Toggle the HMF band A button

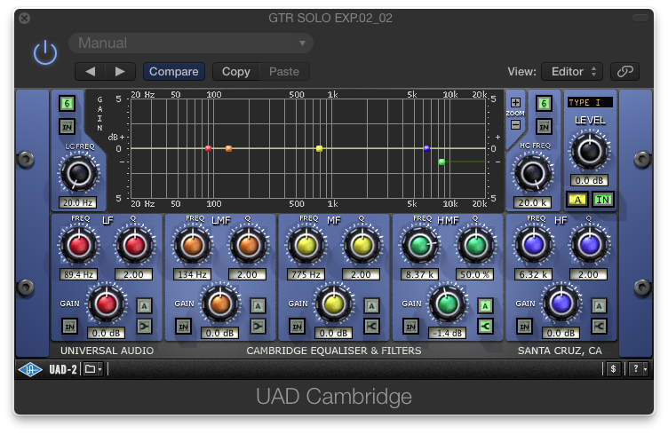485,306
